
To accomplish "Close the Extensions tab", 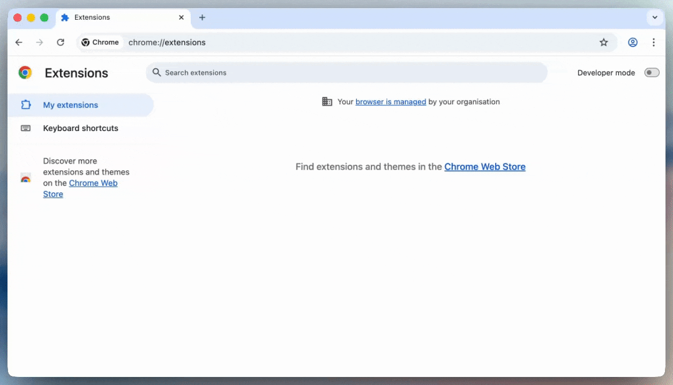I will 181,18.
